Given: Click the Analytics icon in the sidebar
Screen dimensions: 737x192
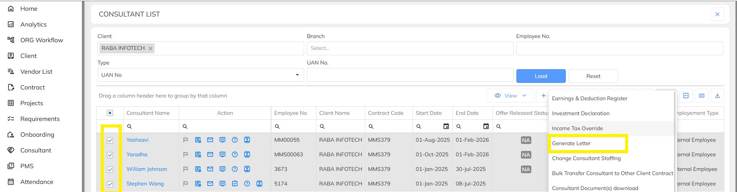Looking at the screenshot, I should [x=11, y=24].
